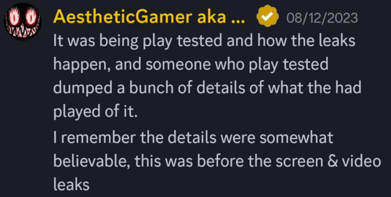Click the 08/12/2023 message timestamp

[x=322, y=18]
